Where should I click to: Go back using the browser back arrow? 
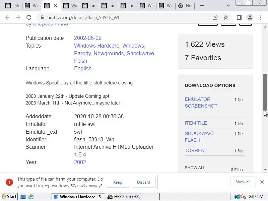[7, 17]
